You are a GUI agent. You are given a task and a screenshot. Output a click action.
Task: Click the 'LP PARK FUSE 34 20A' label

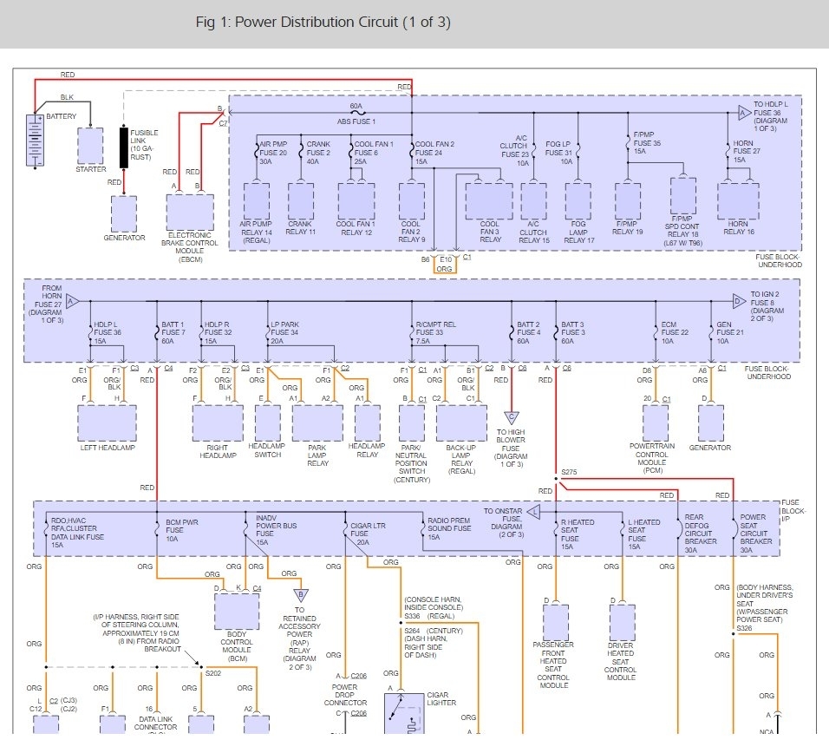tap(285, 332)
